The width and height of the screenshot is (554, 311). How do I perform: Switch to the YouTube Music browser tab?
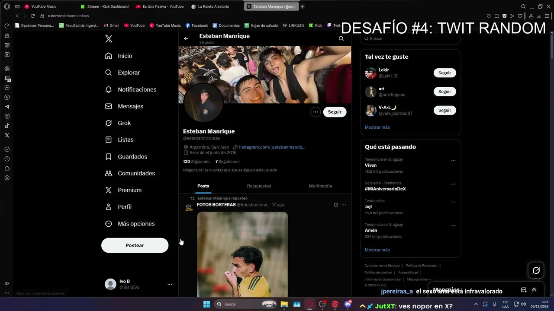44,6
